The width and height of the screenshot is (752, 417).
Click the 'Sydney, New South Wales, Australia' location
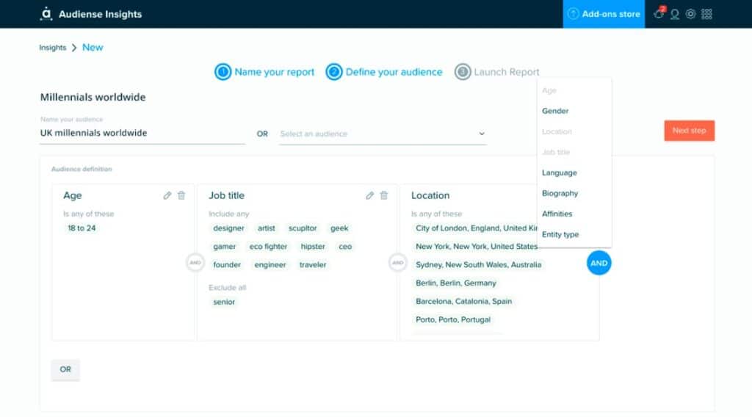[x=478, y=264]
